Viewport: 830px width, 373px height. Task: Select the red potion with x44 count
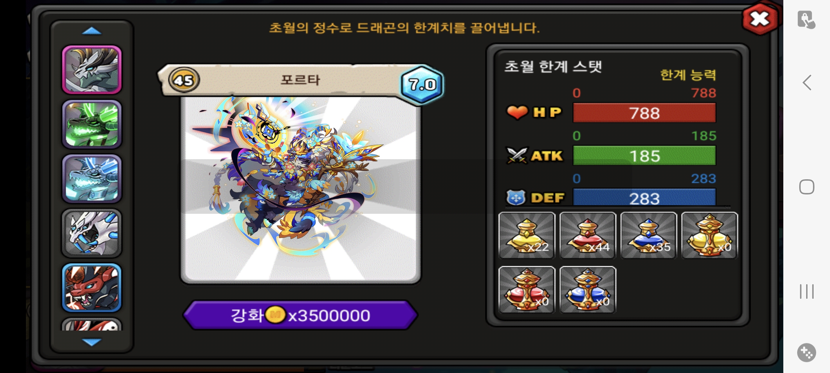[588, 235]
